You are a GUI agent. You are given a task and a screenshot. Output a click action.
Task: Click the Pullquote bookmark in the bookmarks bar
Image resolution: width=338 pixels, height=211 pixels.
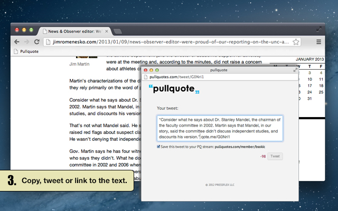26,52
